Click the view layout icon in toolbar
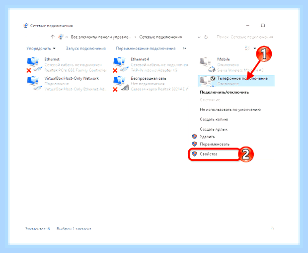Screen dimensions: 308x253 (x=247, y=48)
